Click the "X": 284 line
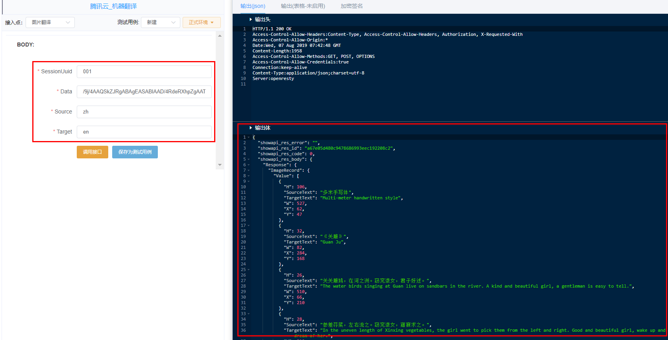Viewport: 668px width, 340px height. [x=295, y=253]
